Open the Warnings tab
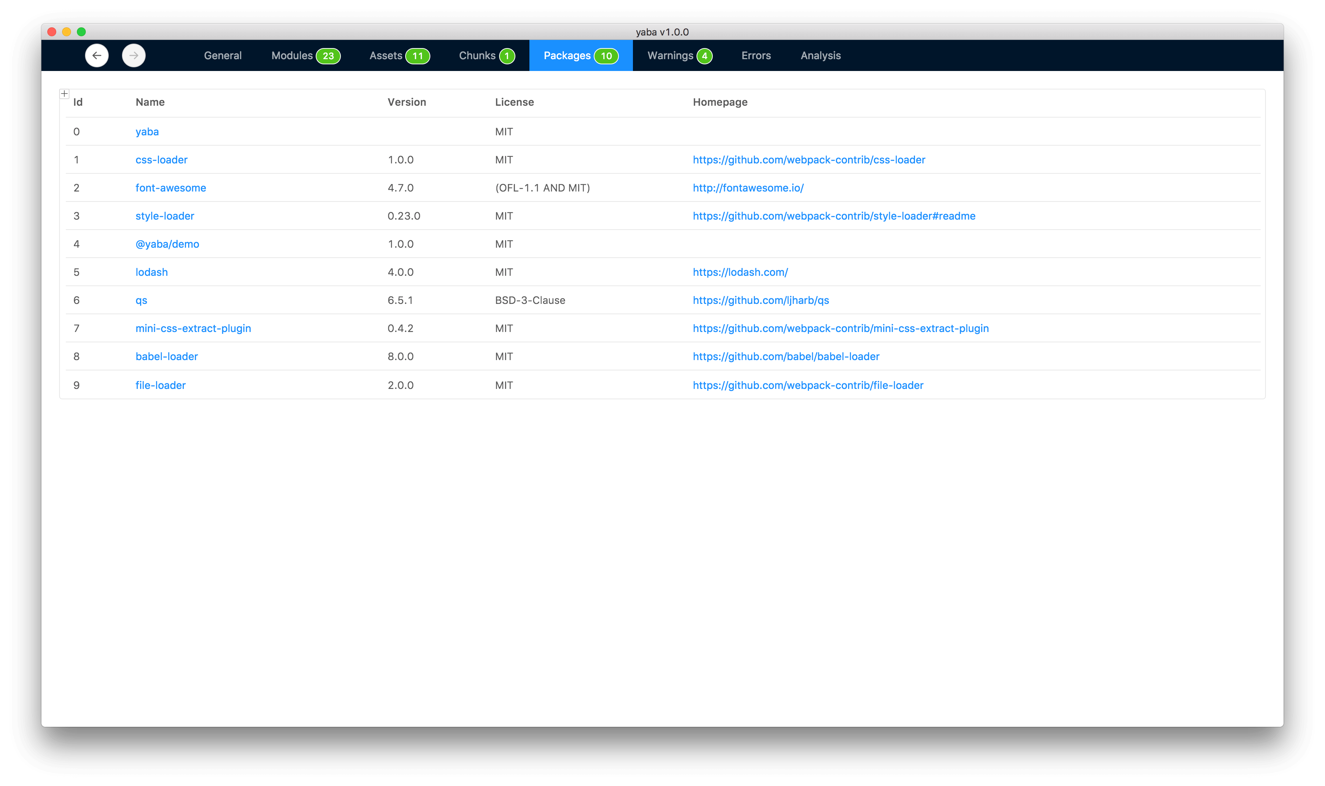Image resolution: width=1325 pixels, height=786 pixels. (680, 55)
